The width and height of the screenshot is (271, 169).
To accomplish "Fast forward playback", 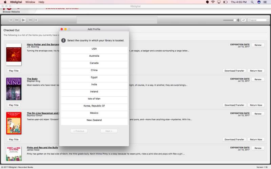I will click(36, 20).
